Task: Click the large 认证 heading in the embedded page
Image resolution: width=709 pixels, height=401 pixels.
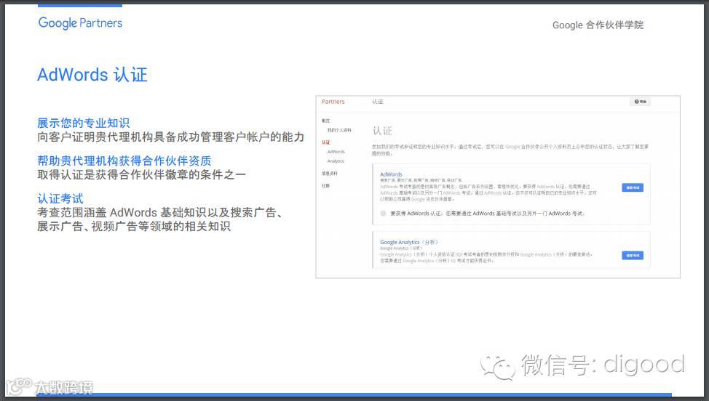Action: tap(382, 131)
